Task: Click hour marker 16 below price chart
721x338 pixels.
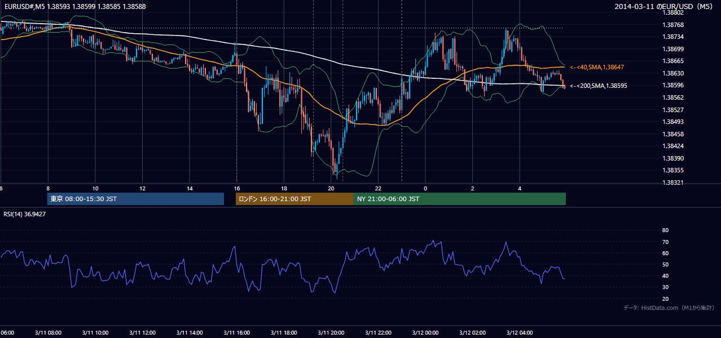Action: pos(237,189)
